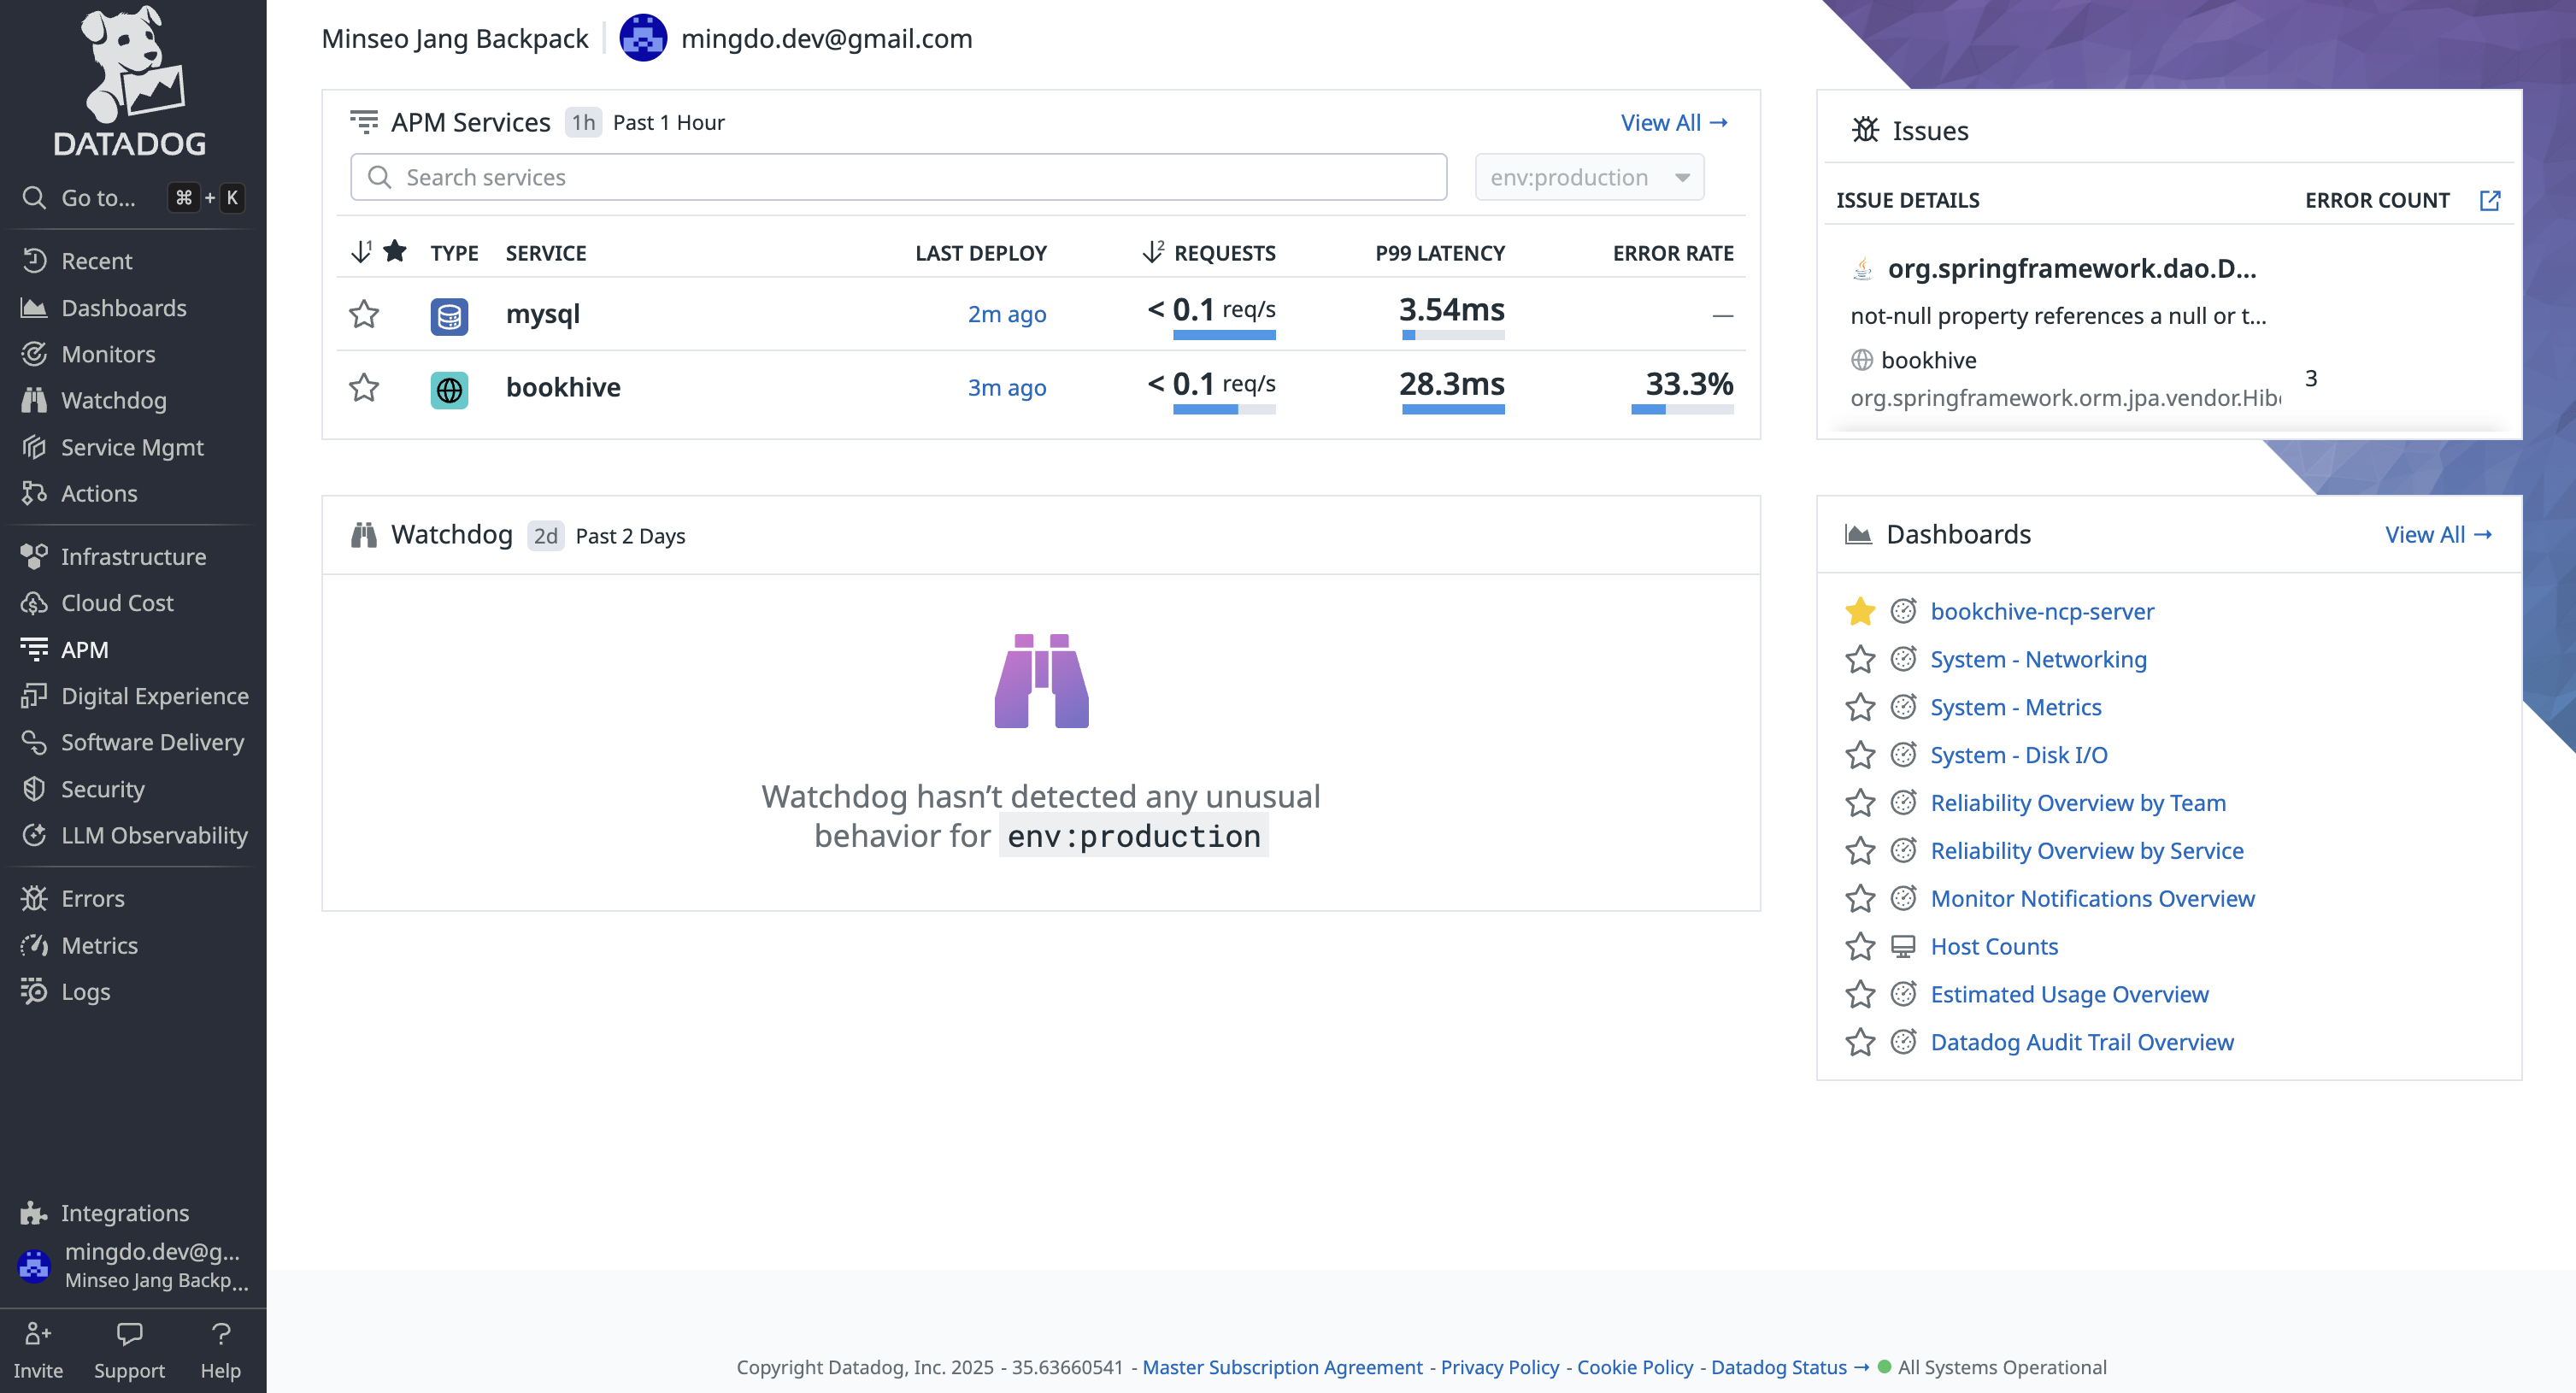The width and height of the screenshot is (2576, 1393).
Task: Open the Go to search in the sidebar
Action: tap(132, 198)
